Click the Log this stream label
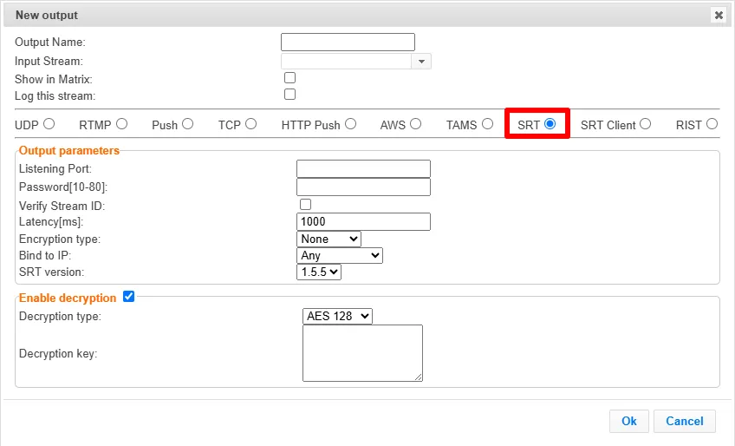 55,95
